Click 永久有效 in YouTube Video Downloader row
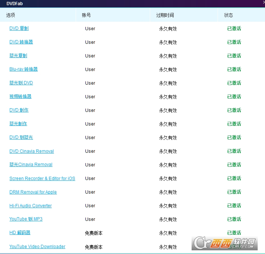Image resolution: width=265 pixels, height=254 pixels. point(168,247)
